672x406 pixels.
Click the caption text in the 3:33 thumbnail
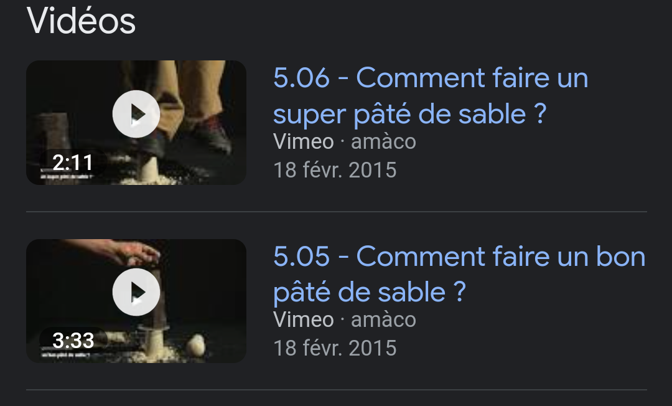click(65, 355)
